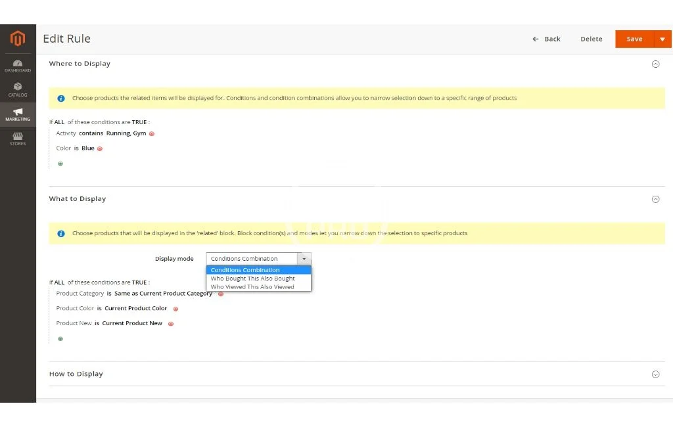The width and height of the screenshot is (673, 427).
Task: Remove the Activity contains Running, Gym condition
Action: [152, 133]
